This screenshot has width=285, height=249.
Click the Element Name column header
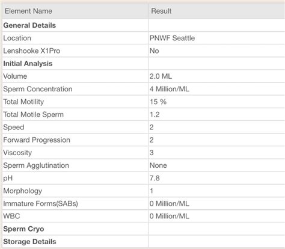point(28,11)
